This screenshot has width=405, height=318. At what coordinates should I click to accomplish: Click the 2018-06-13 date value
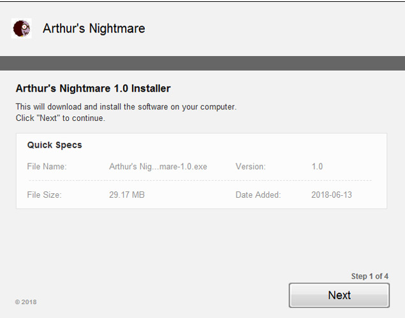332,195
